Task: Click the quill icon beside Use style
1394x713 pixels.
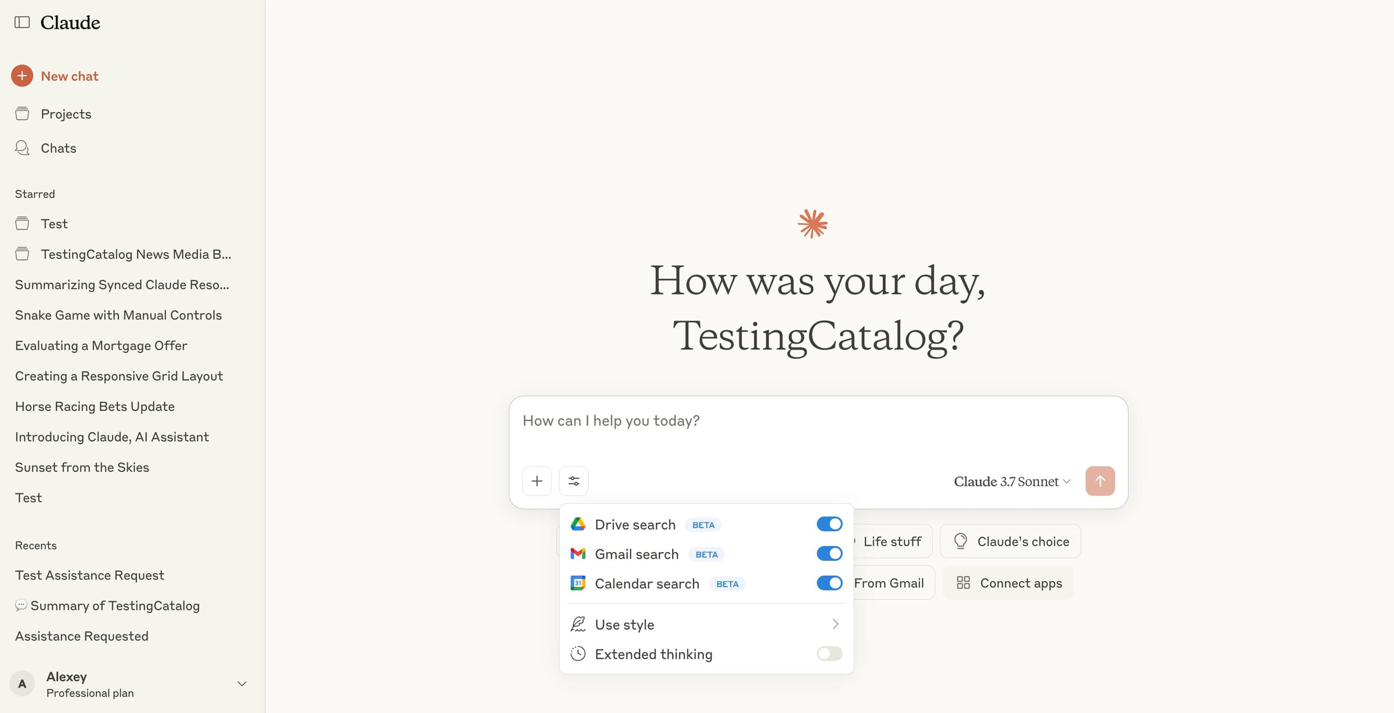Action: pyautogui.click(x=579, y=624)
